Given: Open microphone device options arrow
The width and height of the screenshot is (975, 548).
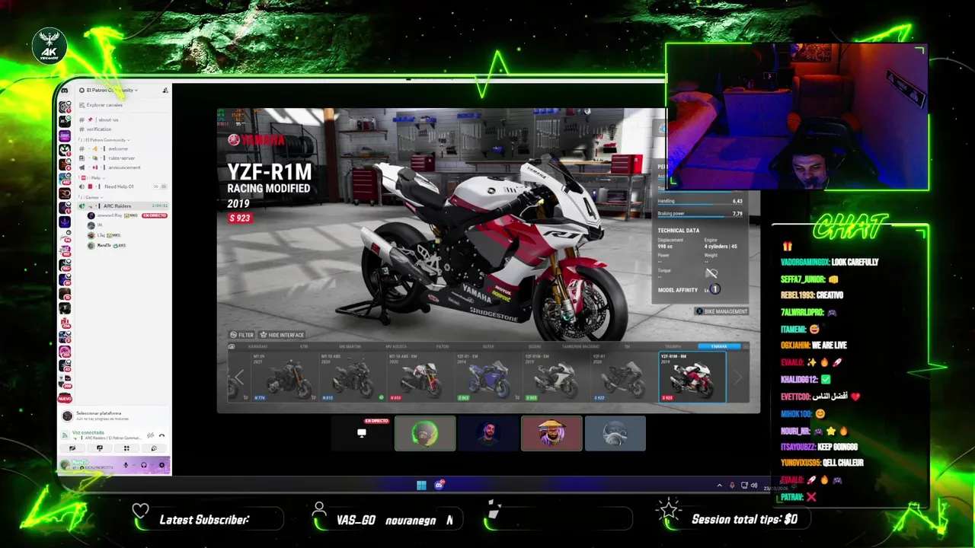Looking at the screenshot, I should point(133,465).
